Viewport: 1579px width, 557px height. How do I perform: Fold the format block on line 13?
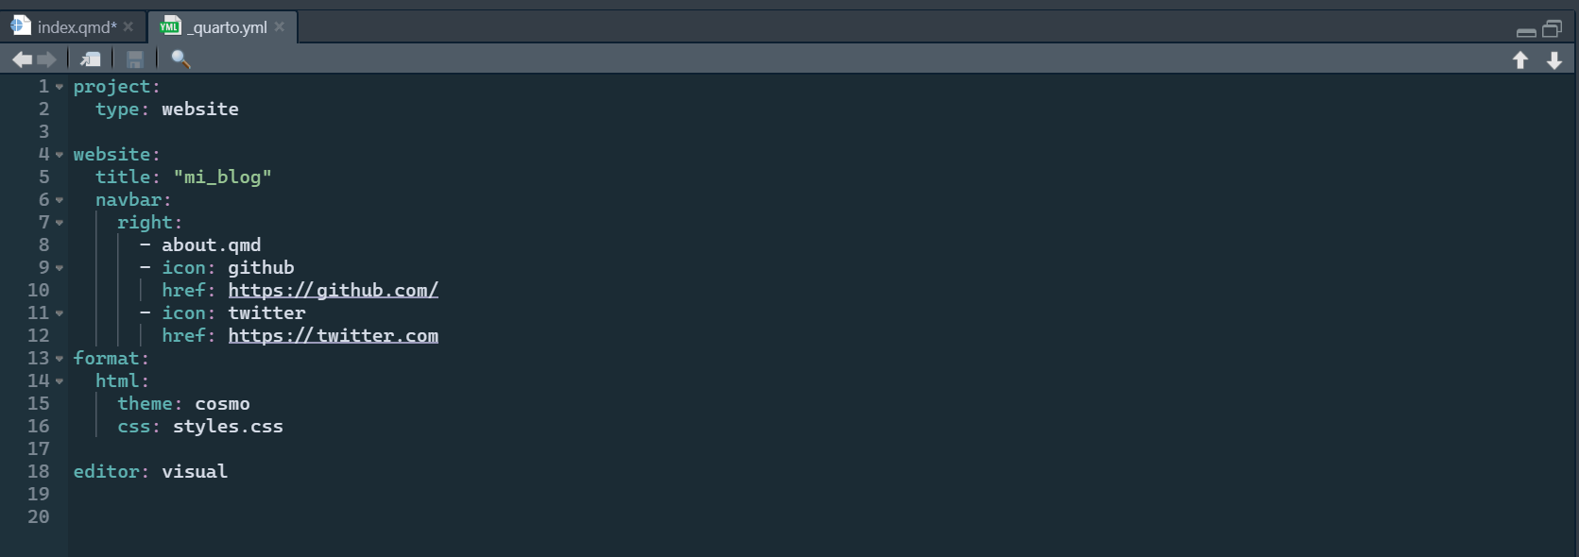click(x=60, y=359)
